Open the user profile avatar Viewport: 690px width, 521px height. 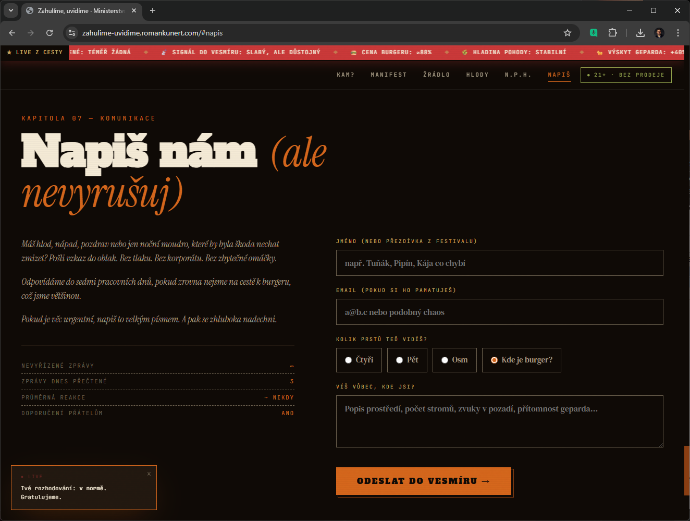pos(659,33)
